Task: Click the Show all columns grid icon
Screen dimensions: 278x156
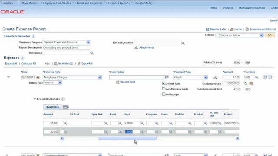Action: pos(66,107)
